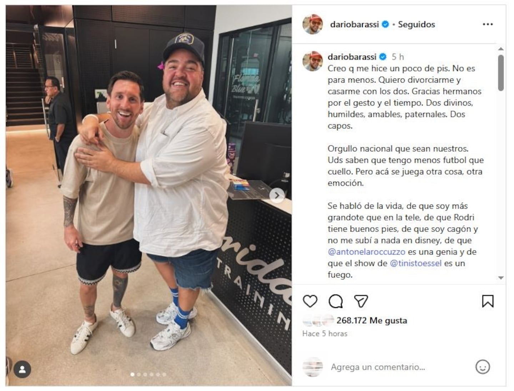
Task: Open the @antonelaroccuzzo mention link
Action: (x=366, y=252)
